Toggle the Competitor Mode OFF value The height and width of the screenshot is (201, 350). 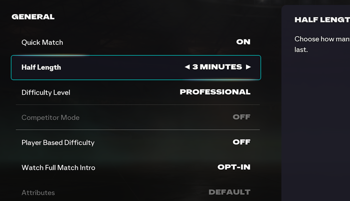241,117
